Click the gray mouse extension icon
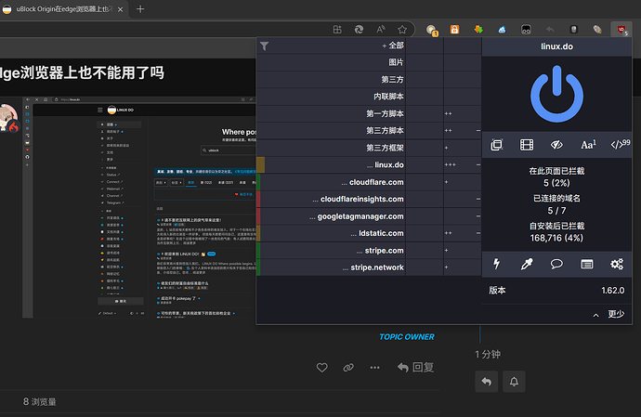This screenshot has height=417, width=641. pos(573,30)
